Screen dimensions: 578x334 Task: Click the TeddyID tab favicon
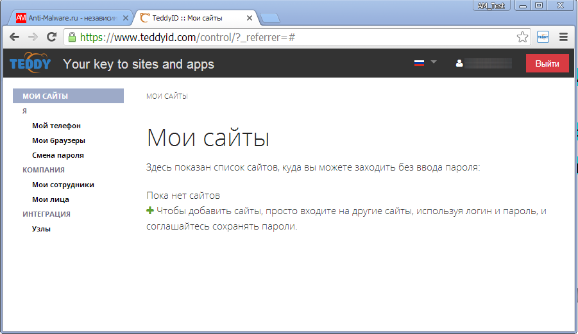[145, 18]
